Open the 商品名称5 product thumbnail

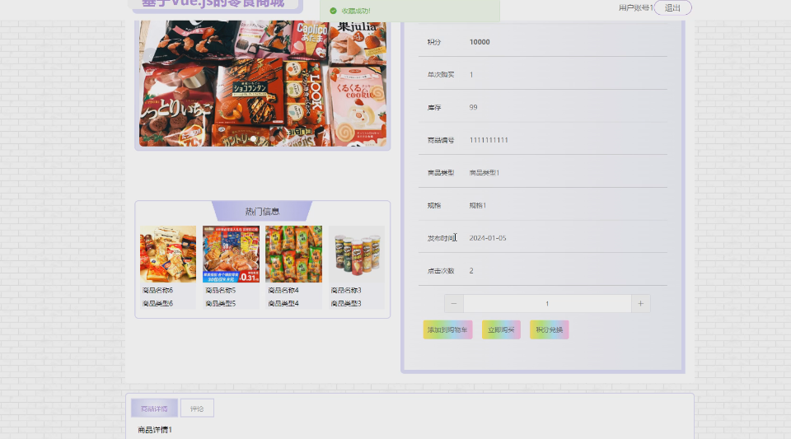click(x=231, y=254)
